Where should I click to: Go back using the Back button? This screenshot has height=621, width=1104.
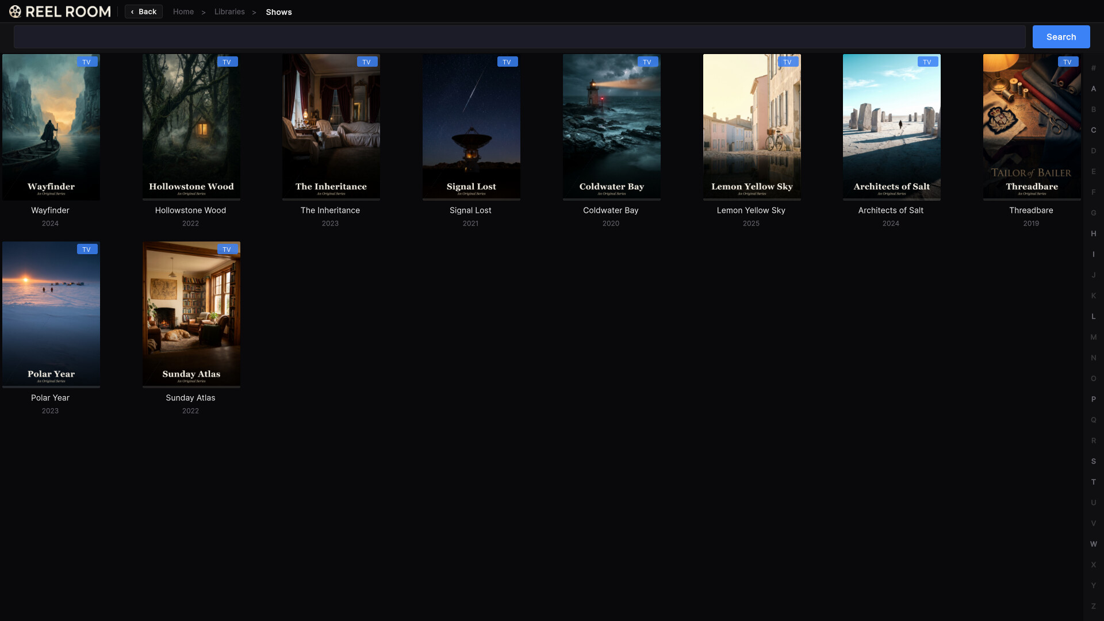pos(144,11)
